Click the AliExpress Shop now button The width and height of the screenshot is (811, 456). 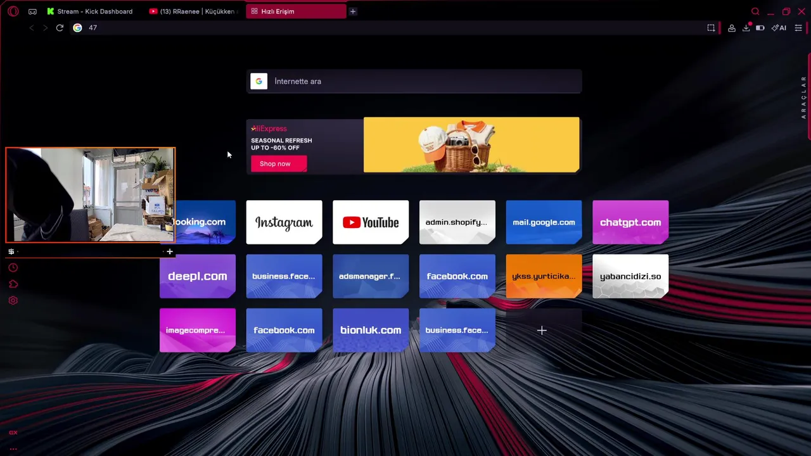278,163
